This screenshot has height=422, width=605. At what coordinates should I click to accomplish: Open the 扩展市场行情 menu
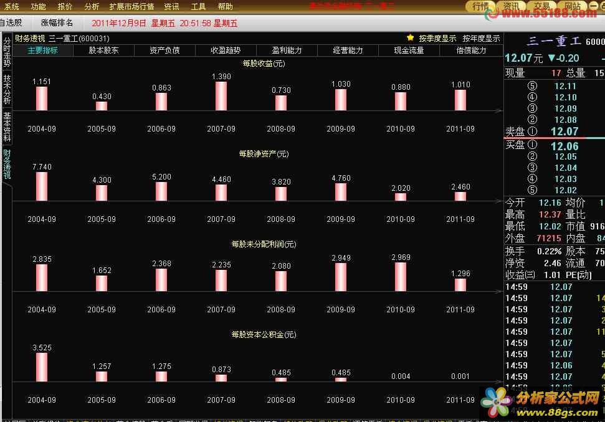point(131,6)
